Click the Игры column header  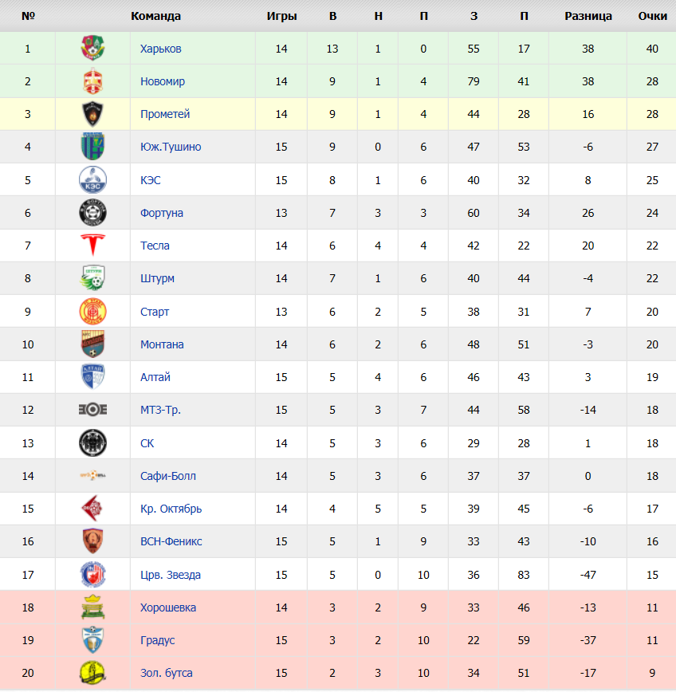tap(281, 16)
